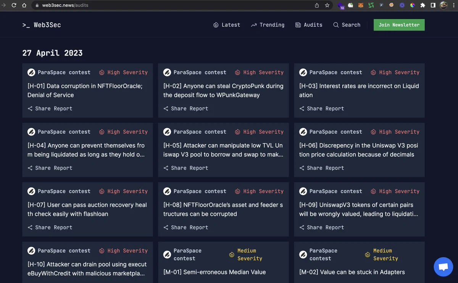Open the Audits tab
This screenshot has height=283, width=458.
[x=309, y=25]
